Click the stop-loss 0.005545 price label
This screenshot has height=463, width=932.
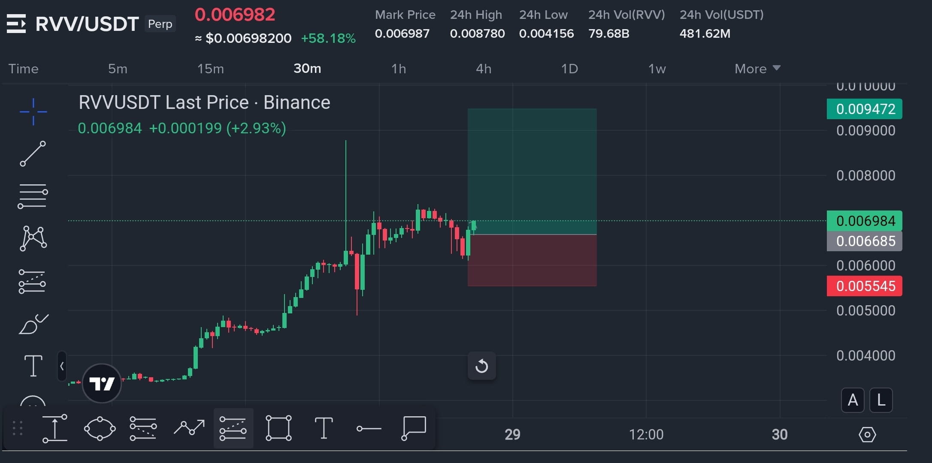tap(865, 286)
